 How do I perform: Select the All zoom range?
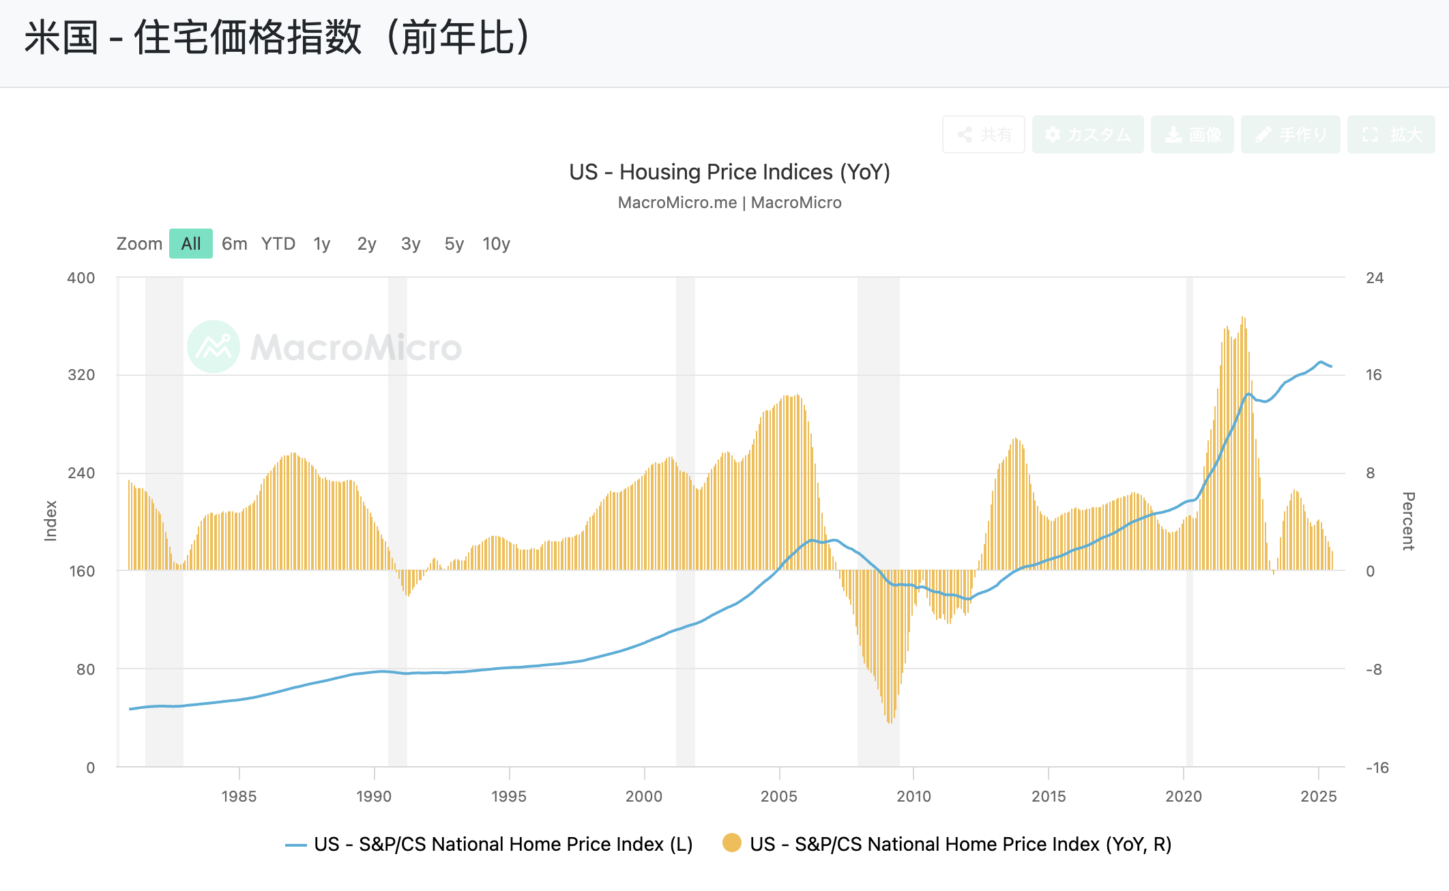tap(191, 244)
